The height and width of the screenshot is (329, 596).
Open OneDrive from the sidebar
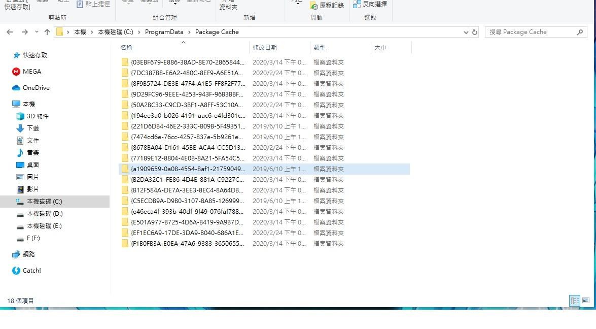(36, 87)
